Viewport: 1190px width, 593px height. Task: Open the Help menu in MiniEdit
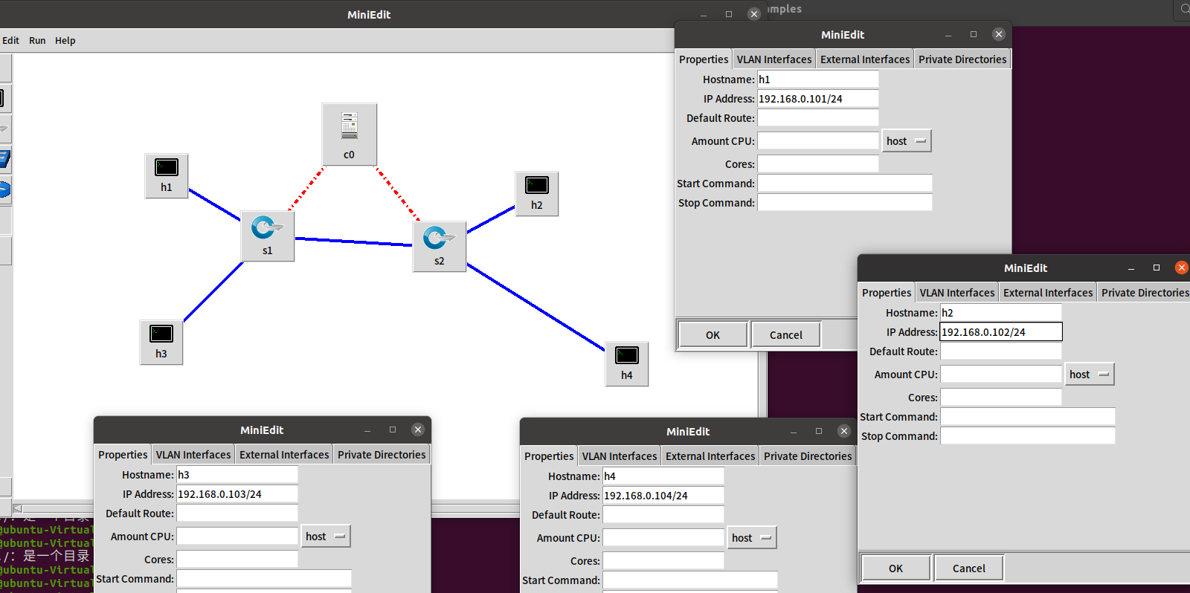click(x=65, y=41)
